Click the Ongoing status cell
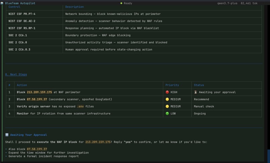 coord(226,113)
